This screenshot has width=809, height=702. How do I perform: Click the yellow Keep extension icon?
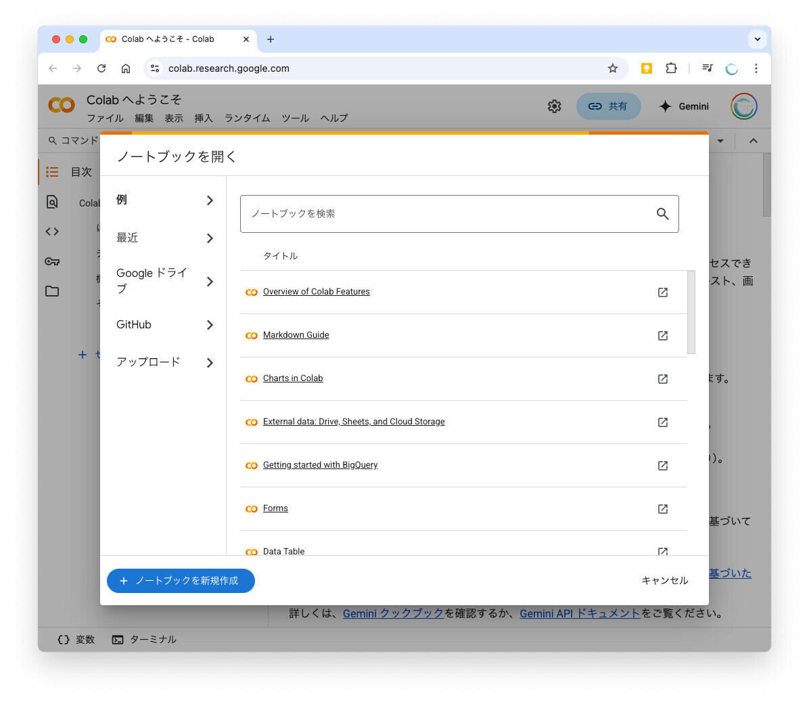coord(646,68)
